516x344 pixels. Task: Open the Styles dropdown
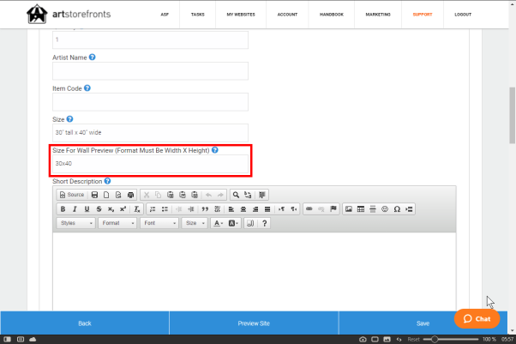click(75, 223)
